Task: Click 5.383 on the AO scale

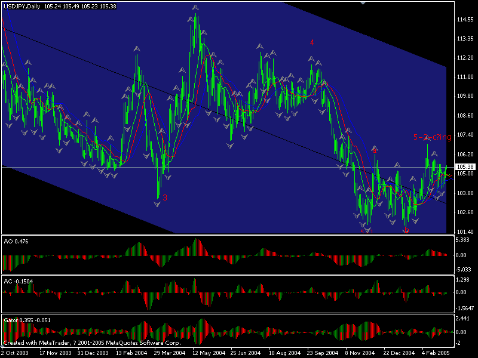Action: [463, 240]
